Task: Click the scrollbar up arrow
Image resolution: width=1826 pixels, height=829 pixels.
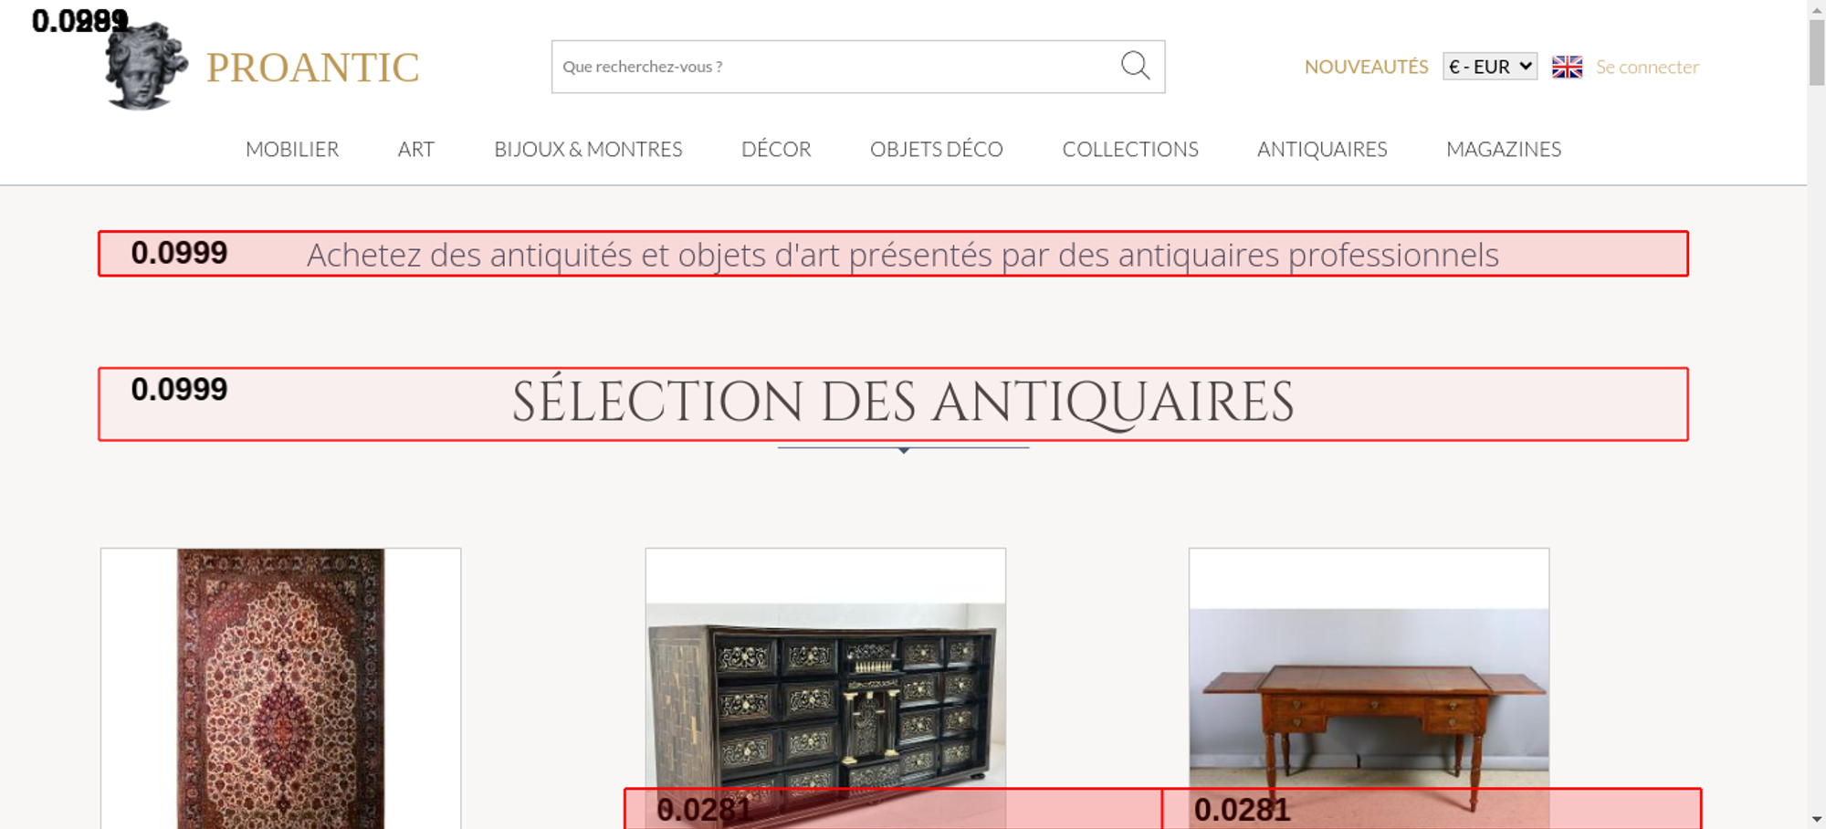Action: coord(1816,9)
